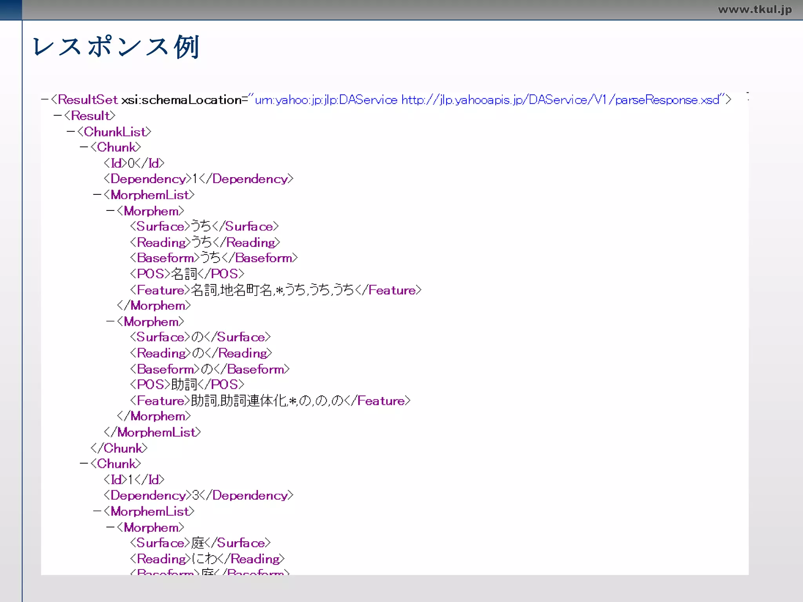Select the POS 名詞 line
Viewport: 803px width, 602px height.
pyautogui.click(x=187, y=274)
